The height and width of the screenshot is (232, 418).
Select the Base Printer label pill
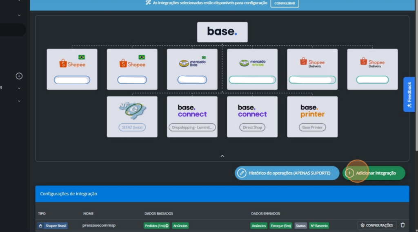tap(312, 127)
